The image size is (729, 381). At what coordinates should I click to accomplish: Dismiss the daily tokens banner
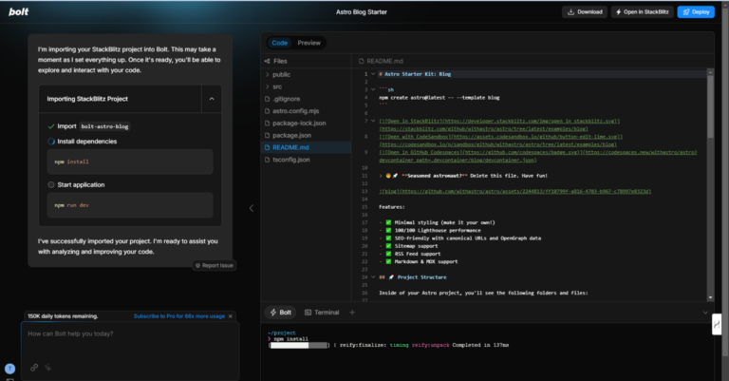[x=230, y=315]
